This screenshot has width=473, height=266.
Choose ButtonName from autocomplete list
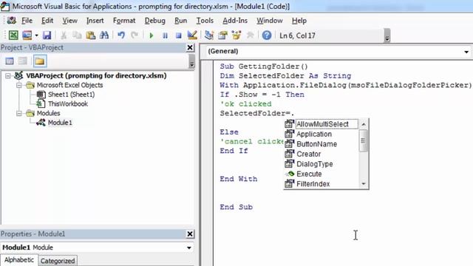tap(317, 144)
